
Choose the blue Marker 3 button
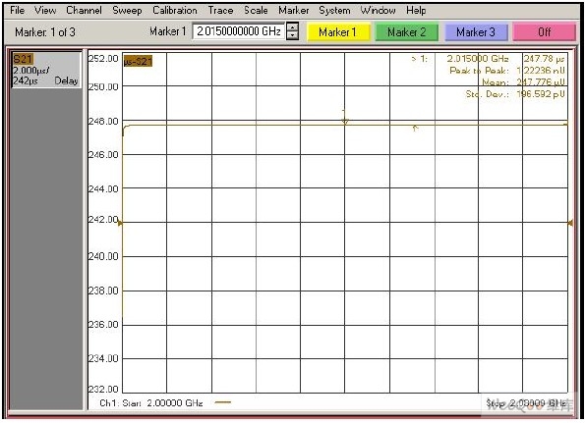pyautogui.click(x=476, y=32)
